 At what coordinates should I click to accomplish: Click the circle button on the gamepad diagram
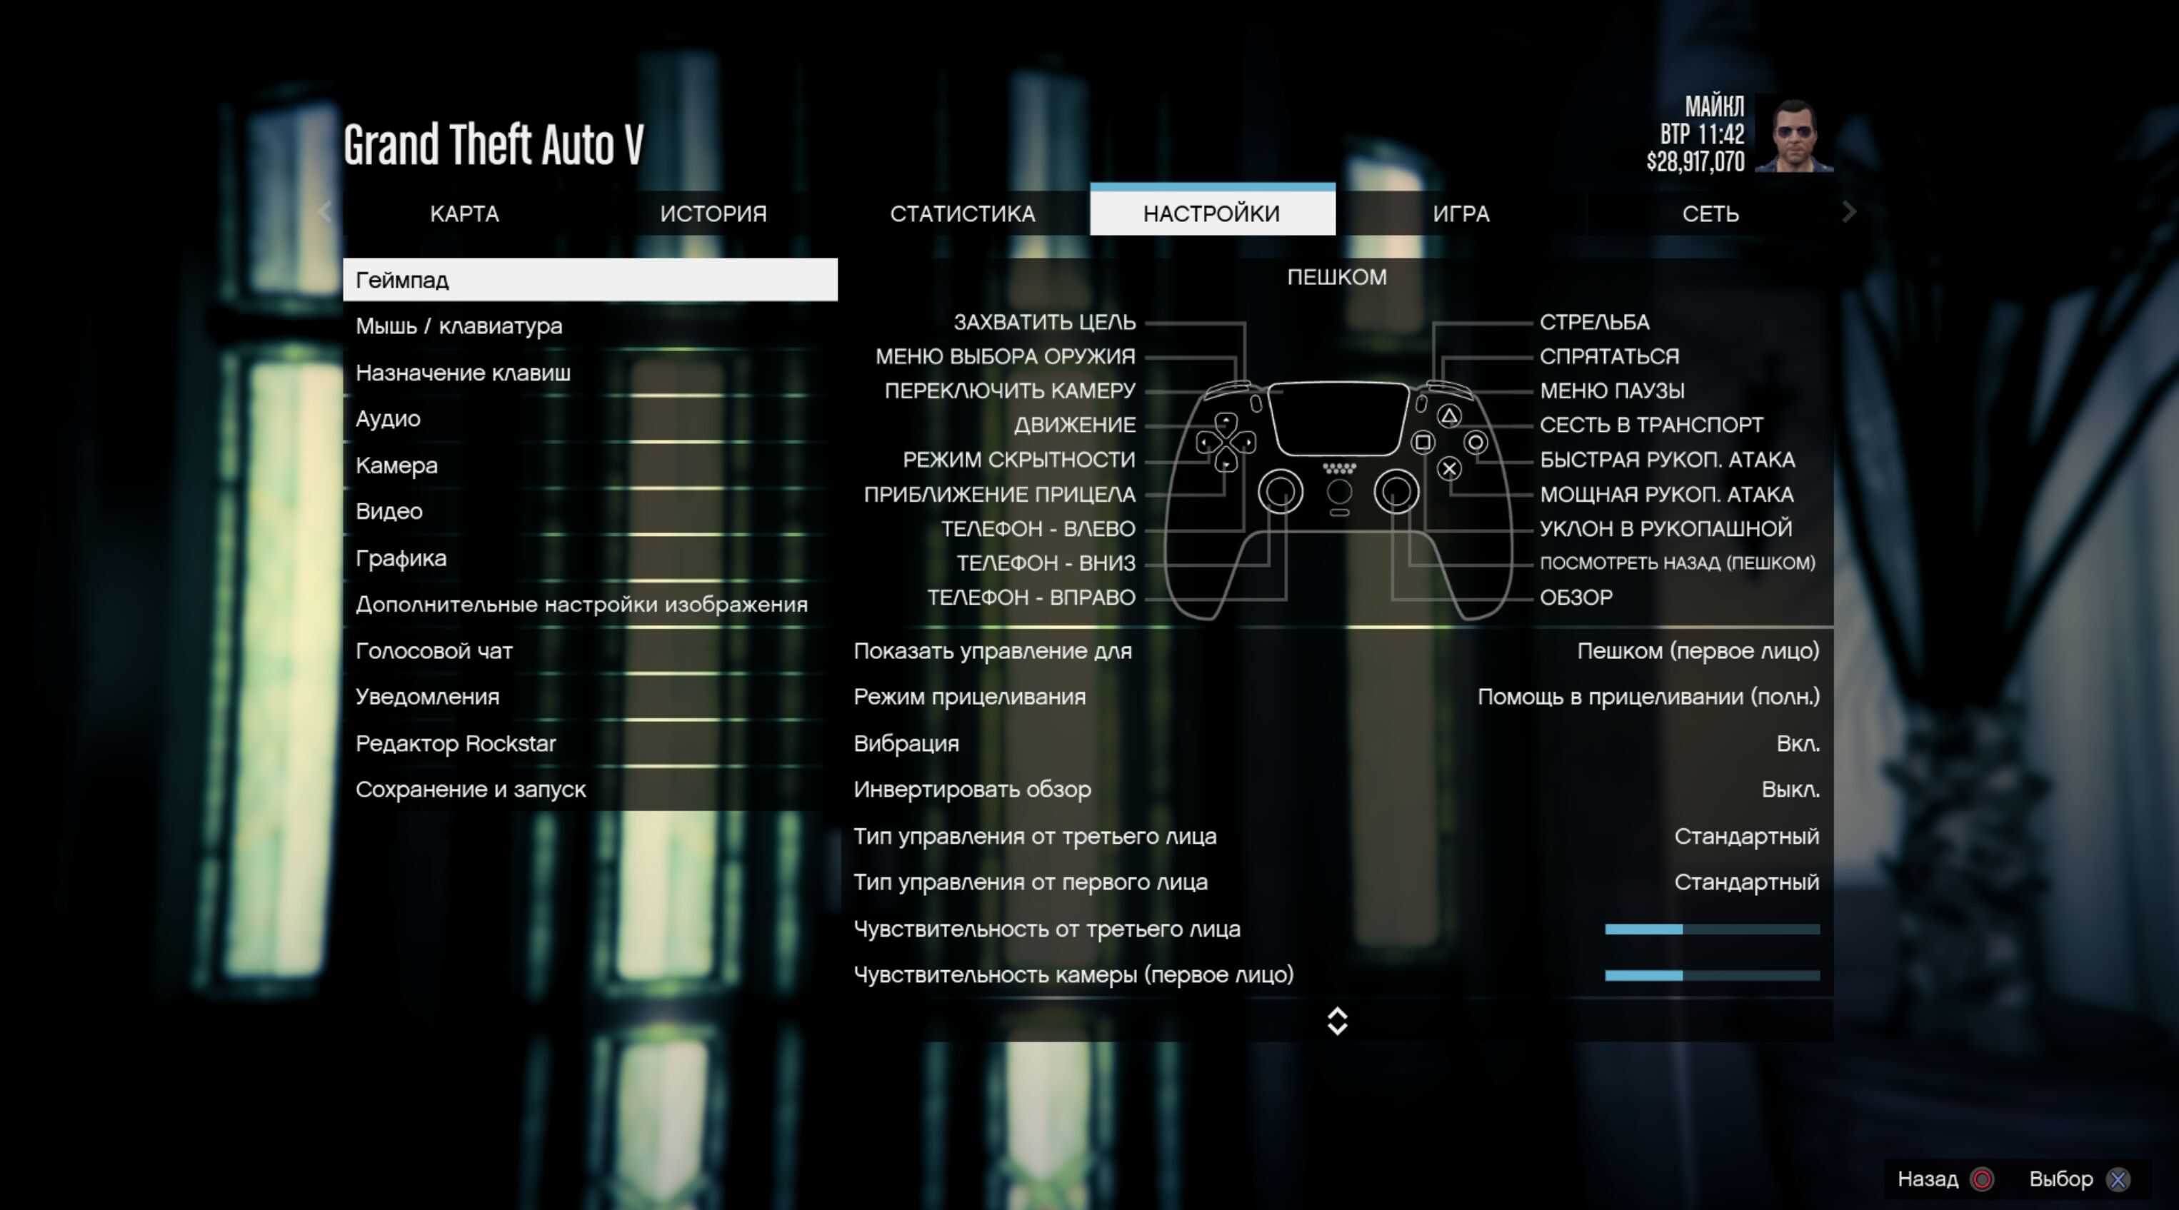click(1476, 442)
